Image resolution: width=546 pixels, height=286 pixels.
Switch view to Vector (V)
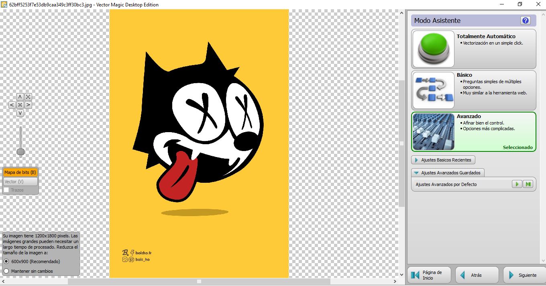coord(20,182)
